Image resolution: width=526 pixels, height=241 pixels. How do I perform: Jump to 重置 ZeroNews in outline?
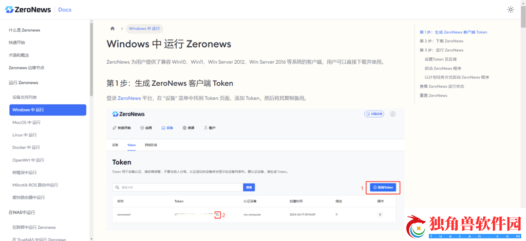pos(433,95)
